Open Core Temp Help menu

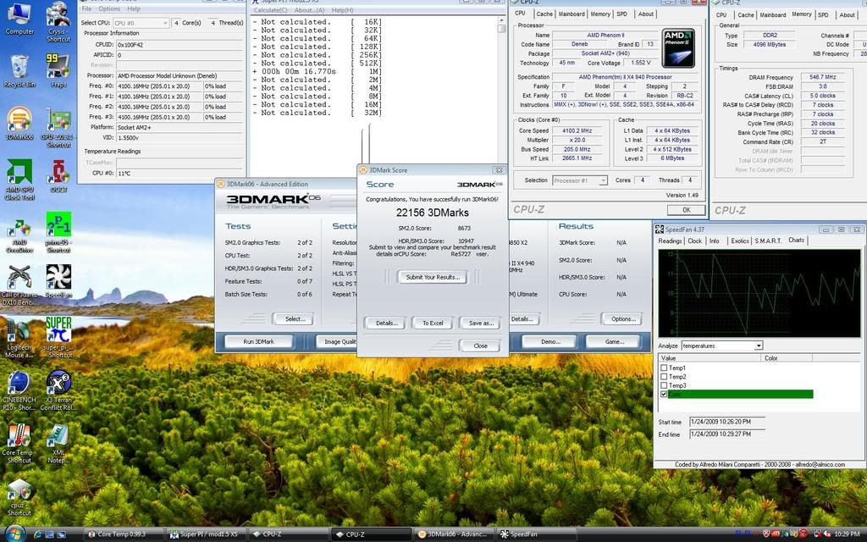[134, 8]
